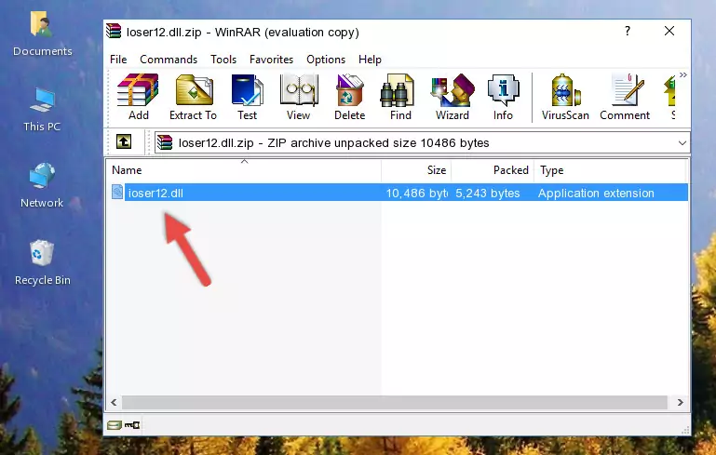
Task: Sort by the Size column header
Action: click(416, 170)
